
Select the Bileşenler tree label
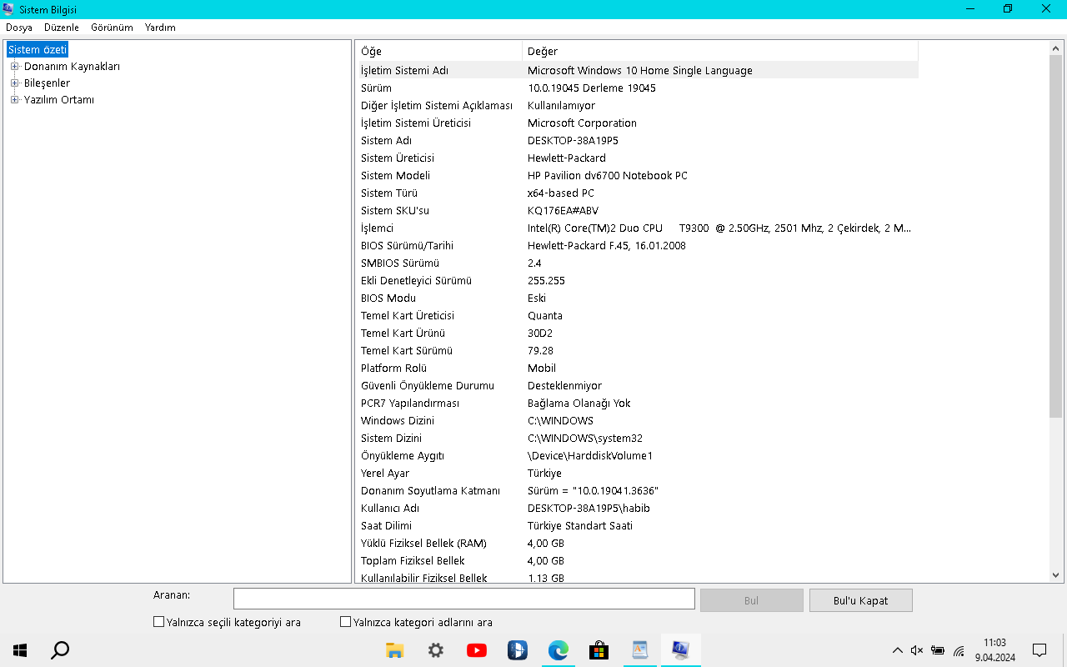click(x=47, y=83)
